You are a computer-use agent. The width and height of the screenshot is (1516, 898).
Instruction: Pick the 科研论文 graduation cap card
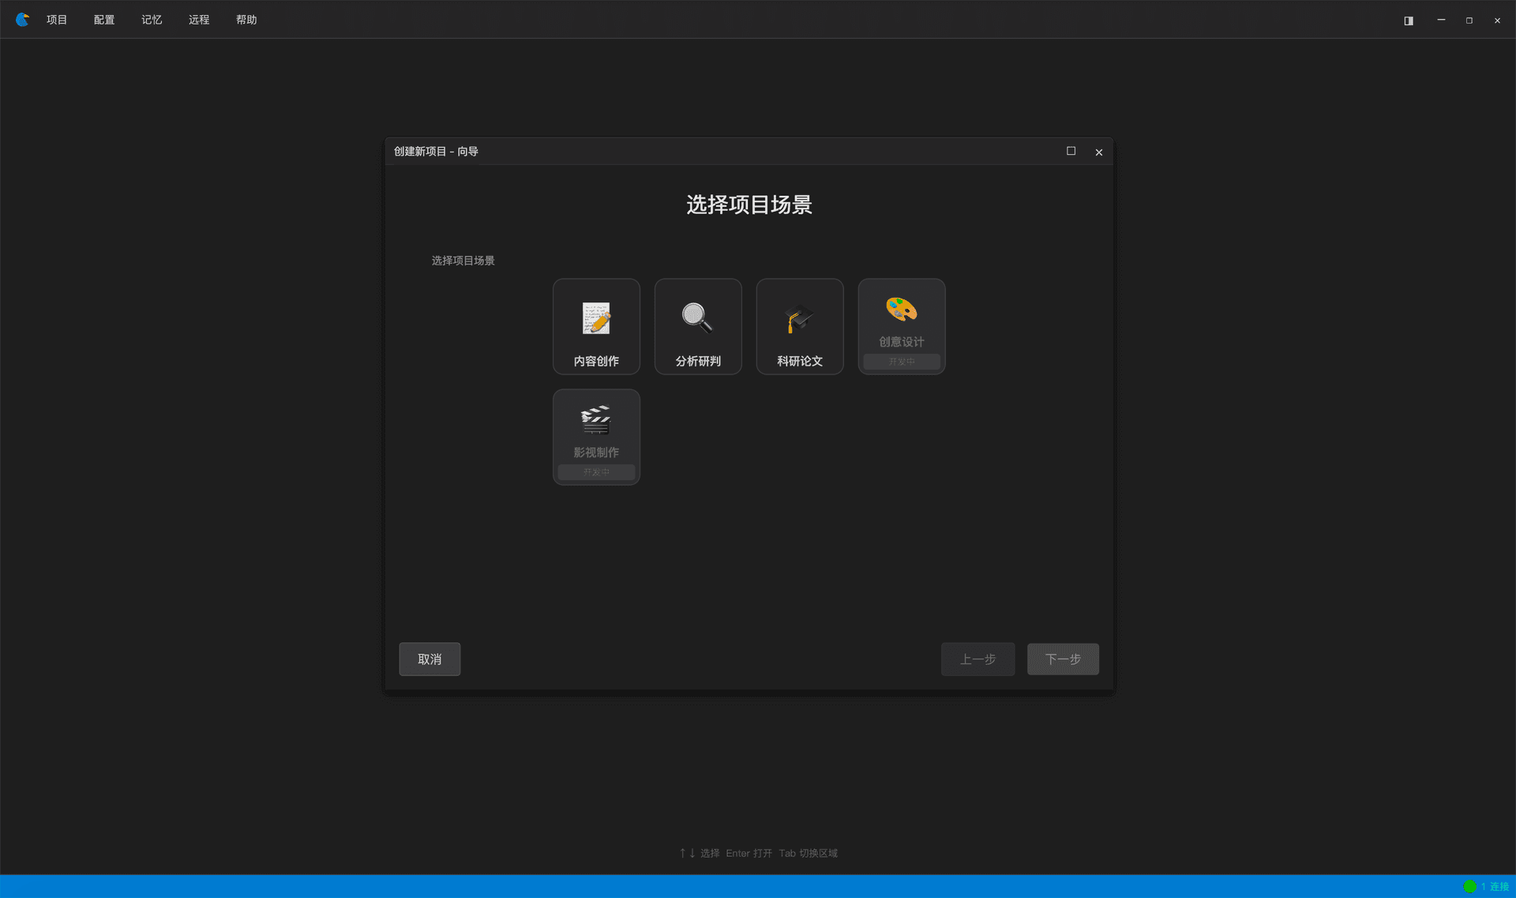click(799, 326)
